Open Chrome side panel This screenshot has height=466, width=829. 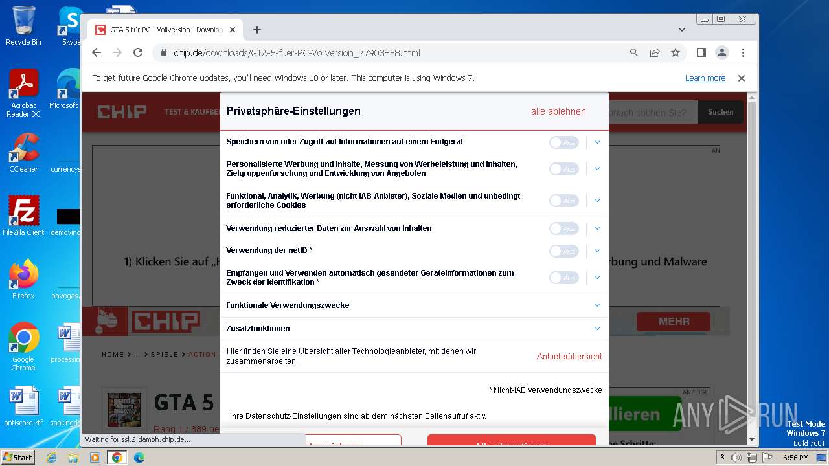click(701, 53)
